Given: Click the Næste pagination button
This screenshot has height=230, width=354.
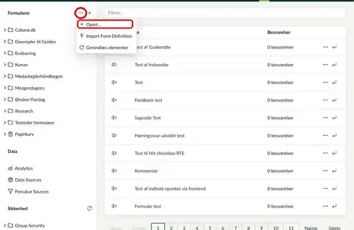Looking at the screenshot, I should (311, 228).
